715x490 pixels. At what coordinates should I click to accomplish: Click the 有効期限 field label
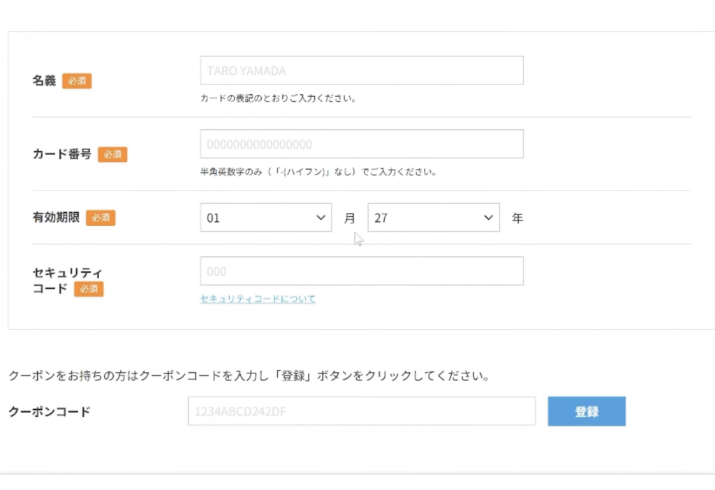pyautogui.click(x=56, y=217)
